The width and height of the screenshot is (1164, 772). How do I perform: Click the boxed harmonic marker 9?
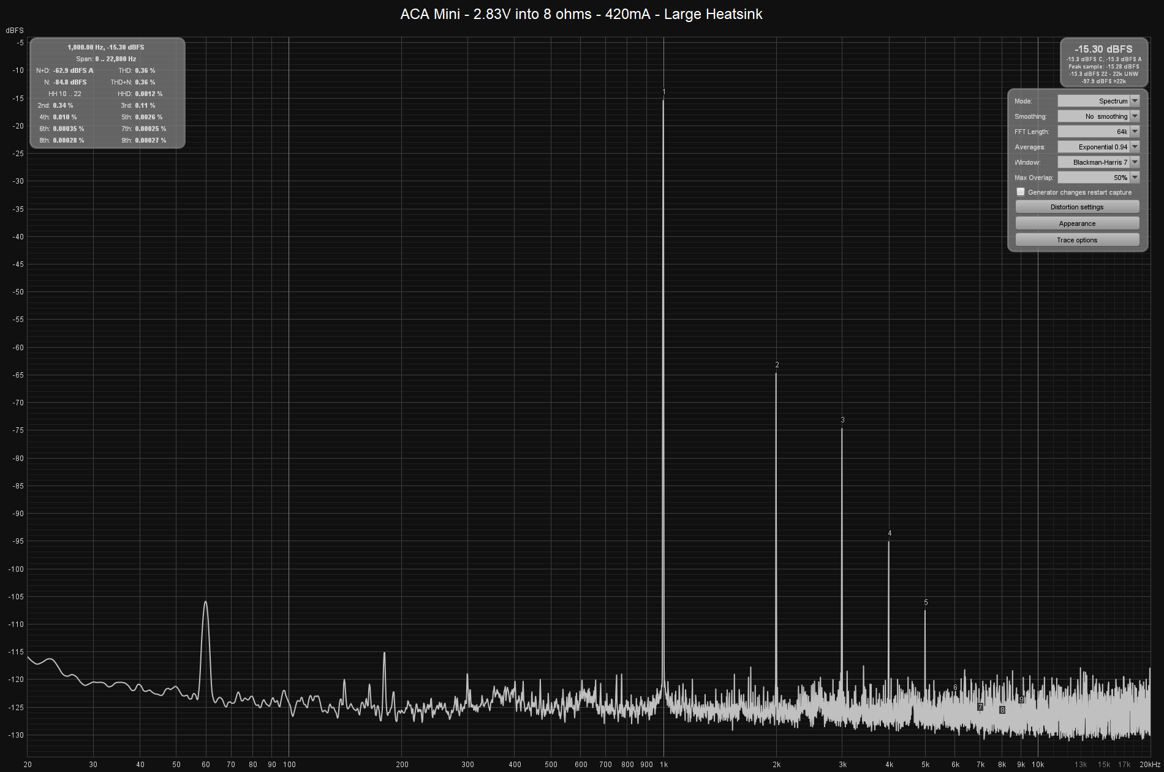point(1021,699)
